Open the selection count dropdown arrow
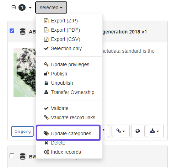This screenshot has width=172, height=168. point(30,8)
